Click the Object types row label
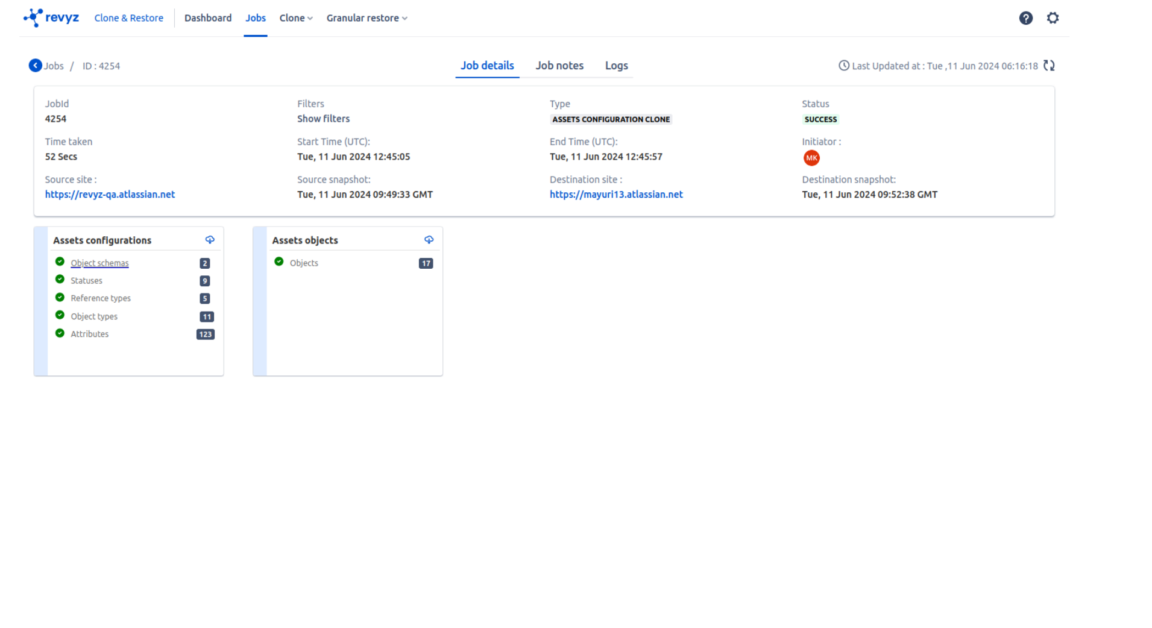Image resolution: width=1152 pixels, height=628 pixels. (94, 316)
